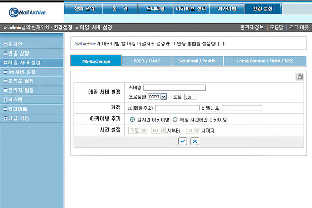Click the 비밀번호 input field
This screenshot has width=312, height=208.
pyautogui.click(x=242, y=108)
